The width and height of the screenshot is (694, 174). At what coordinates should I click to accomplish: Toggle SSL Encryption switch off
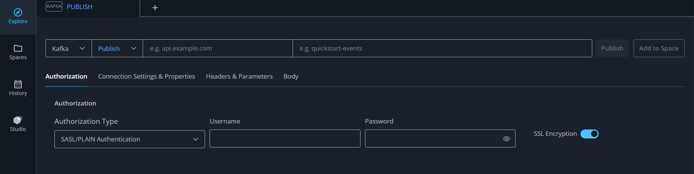(589, 134)
